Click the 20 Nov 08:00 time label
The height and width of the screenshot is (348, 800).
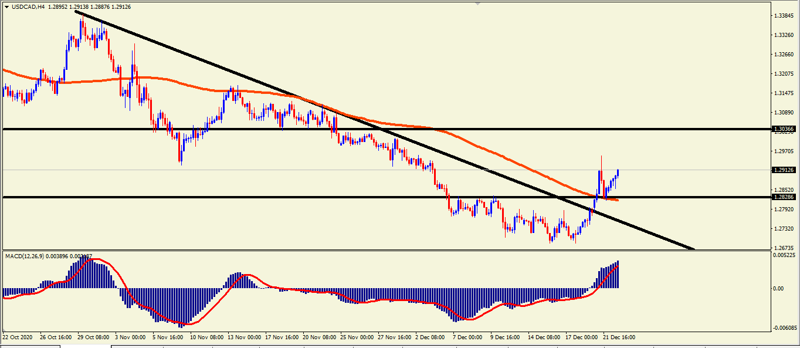319,337
